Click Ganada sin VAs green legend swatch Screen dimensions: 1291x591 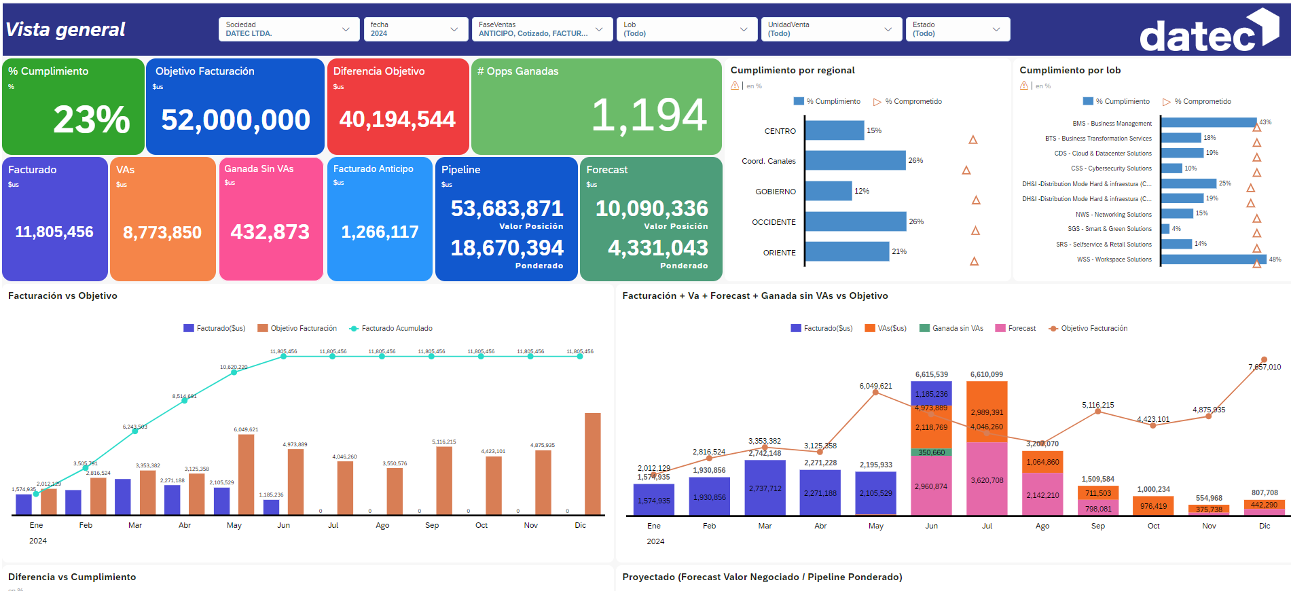[x=924, y=328]
